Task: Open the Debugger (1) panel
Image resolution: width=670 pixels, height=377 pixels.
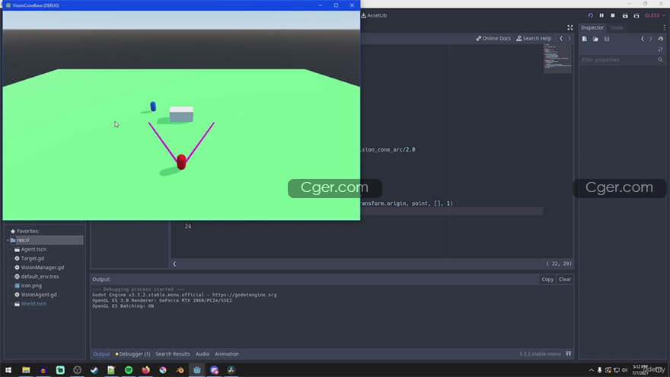Action: [133, 354]
